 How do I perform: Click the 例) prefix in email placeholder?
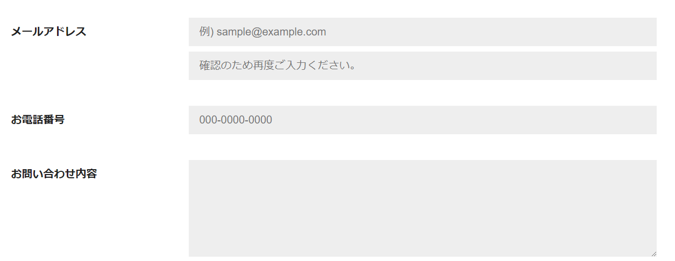[206, 32]
